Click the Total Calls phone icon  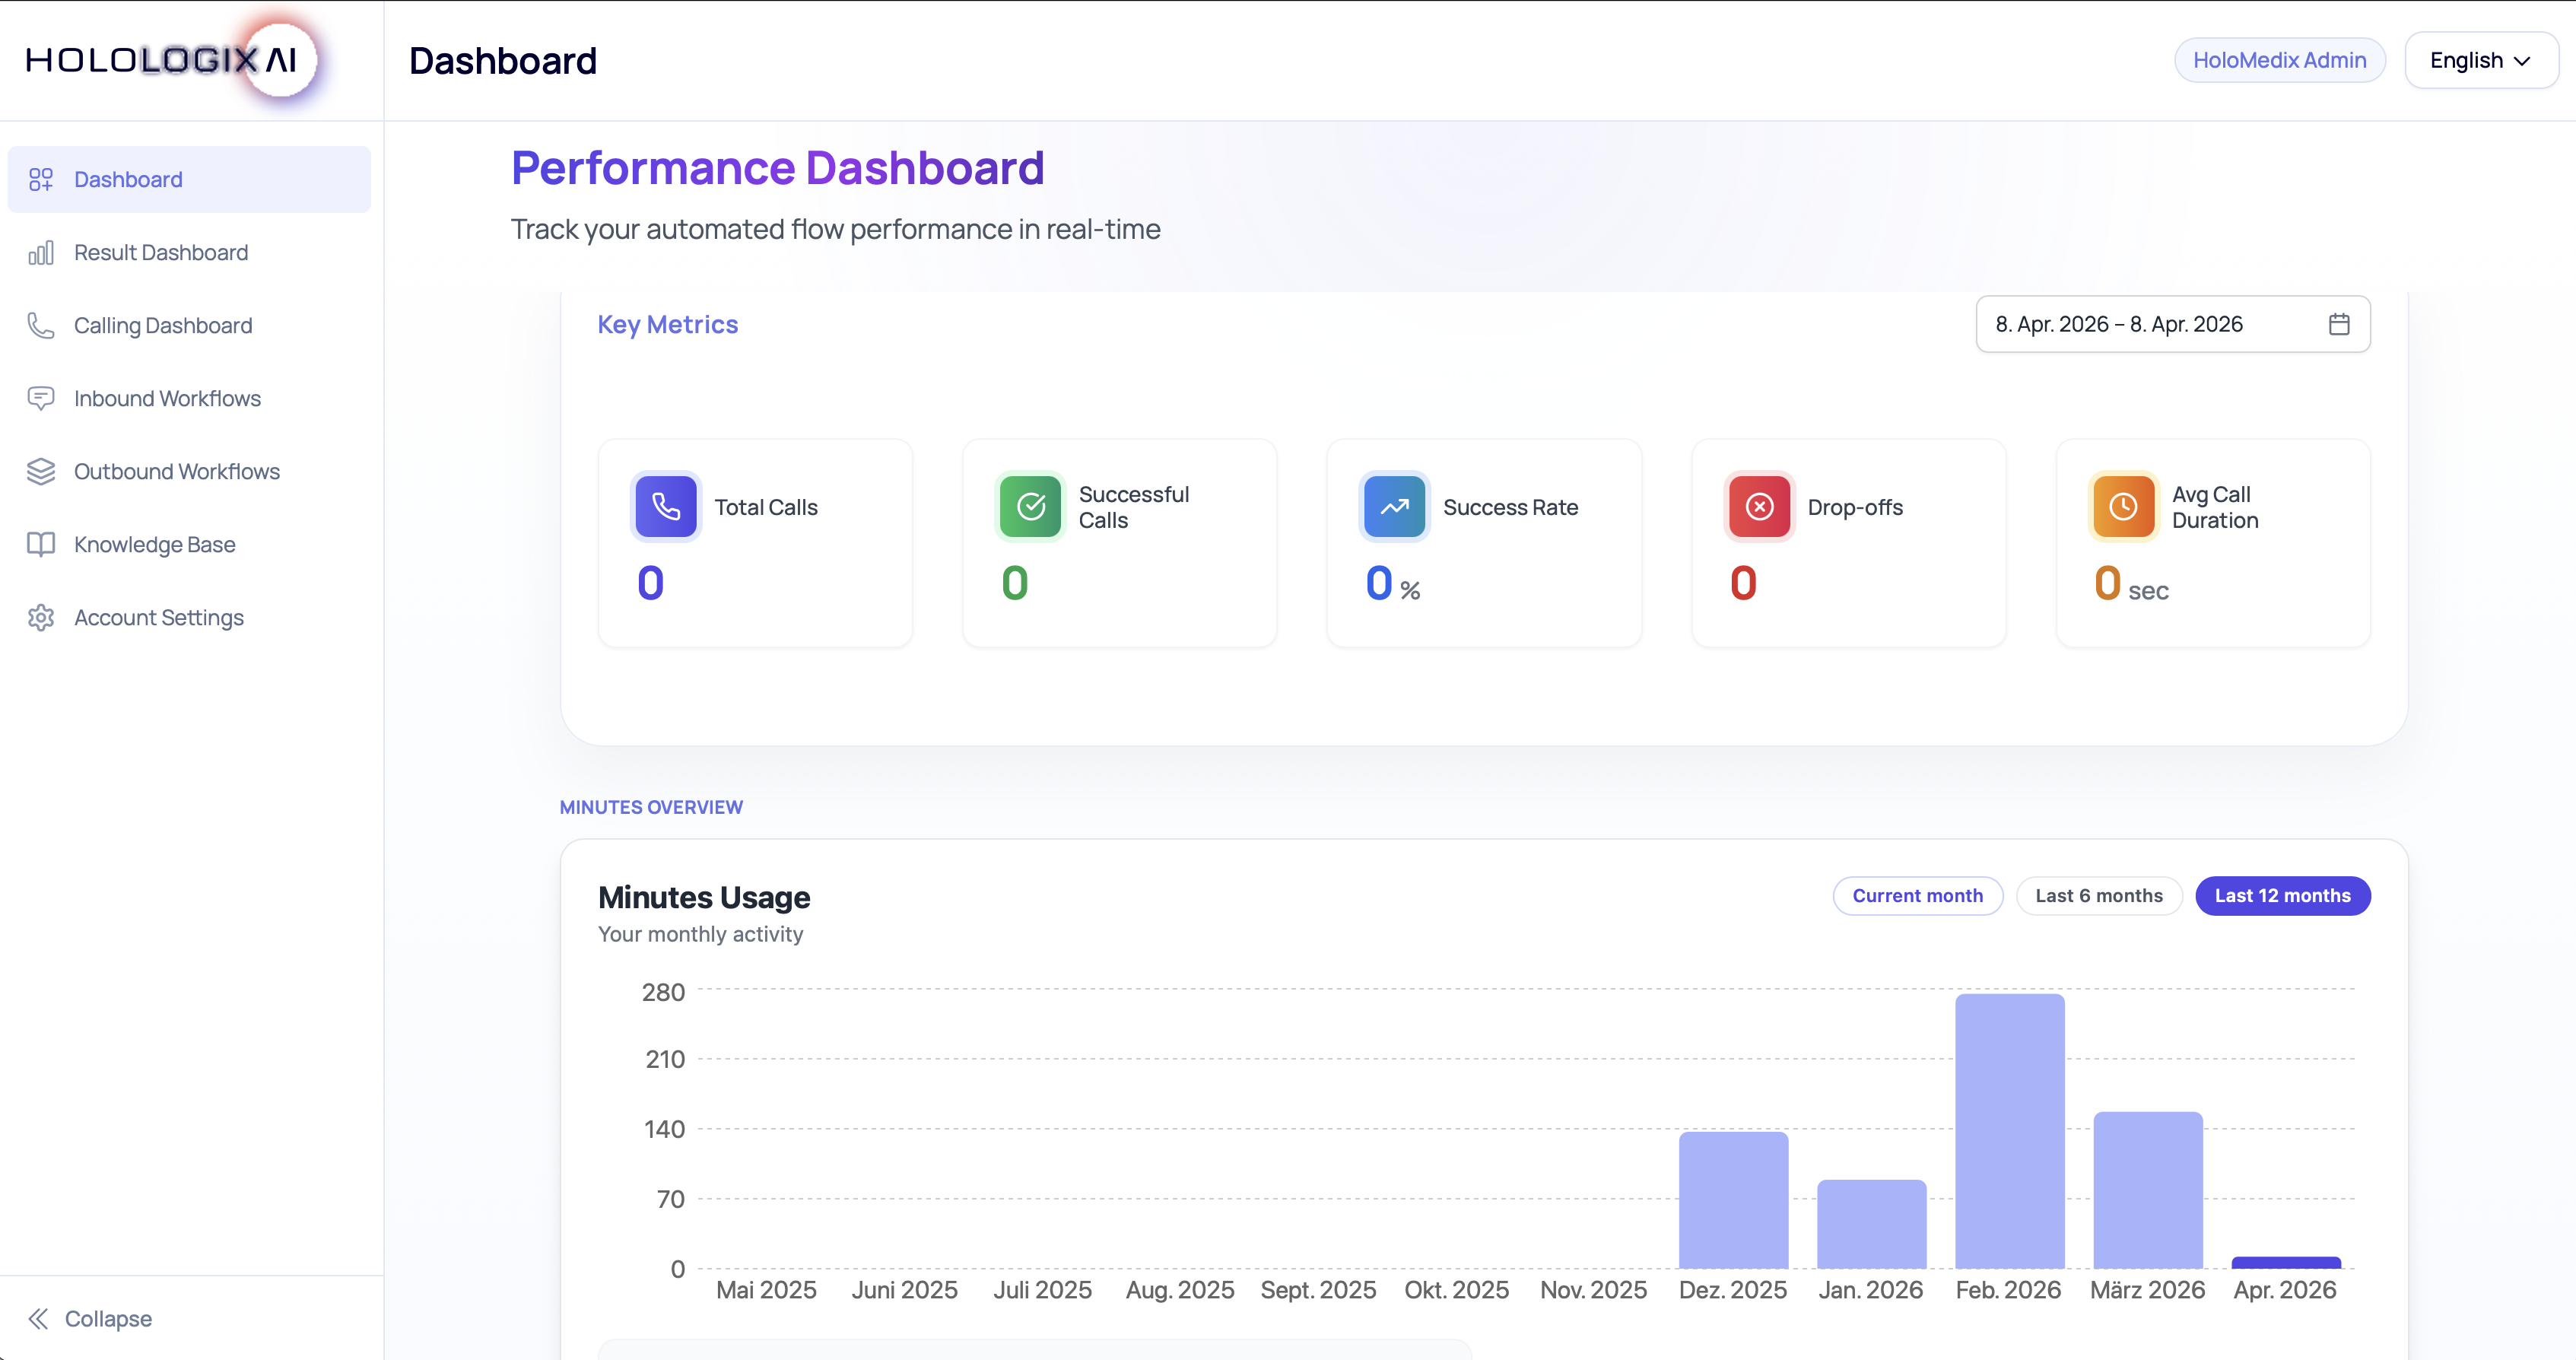tap(666, 507)
